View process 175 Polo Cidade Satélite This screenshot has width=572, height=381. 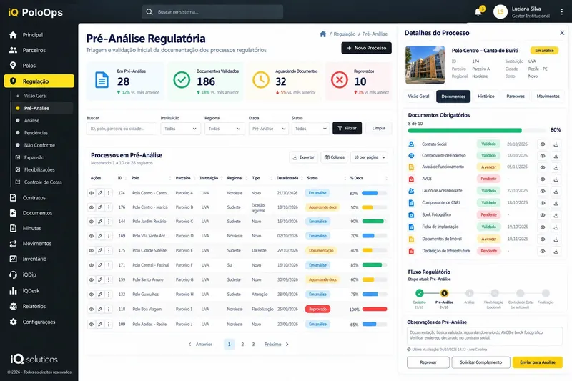pos(92,250)
